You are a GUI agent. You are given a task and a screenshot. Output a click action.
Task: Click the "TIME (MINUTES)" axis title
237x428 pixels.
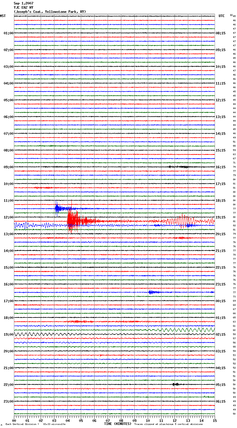pyautogui.click(x=118, y=424)
